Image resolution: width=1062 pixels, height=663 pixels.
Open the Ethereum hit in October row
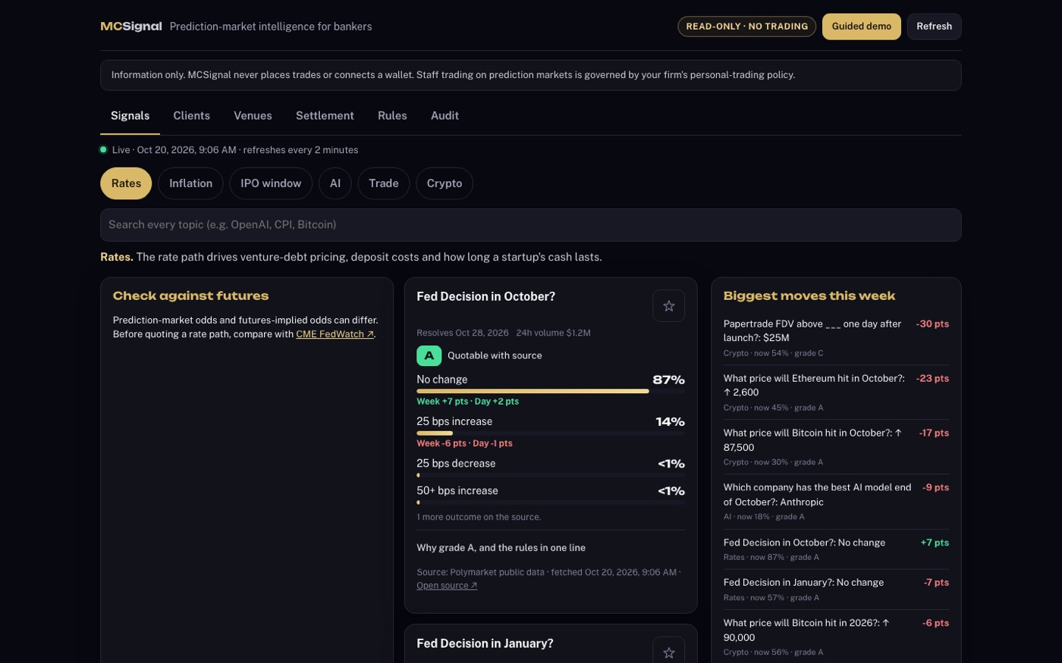(x=836, y=392)
